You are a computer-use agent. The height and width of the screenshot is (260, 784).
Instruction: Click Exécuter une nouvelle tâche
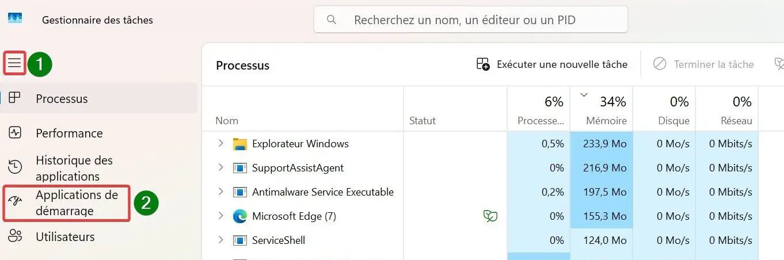coord(552,64)
